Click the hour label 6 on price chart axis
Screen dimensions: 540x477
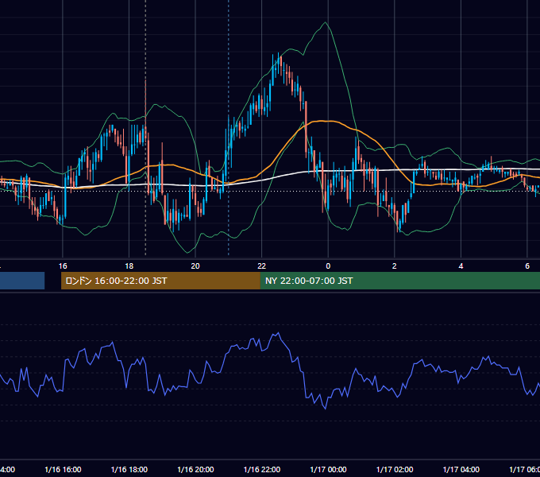pyautogui.click(x=527, y=266)
